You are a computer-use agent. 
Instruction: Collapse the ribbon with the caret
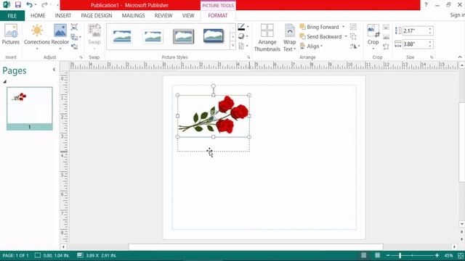pyautogui.click(x=460, y=57)
